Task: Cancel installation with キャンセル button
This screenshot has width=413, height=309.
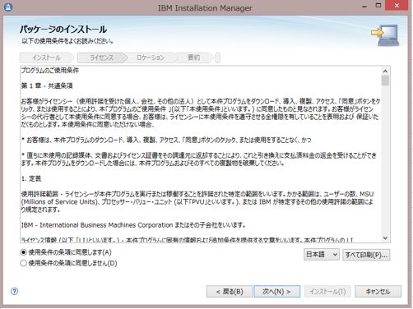Action: tap(378, 292)
